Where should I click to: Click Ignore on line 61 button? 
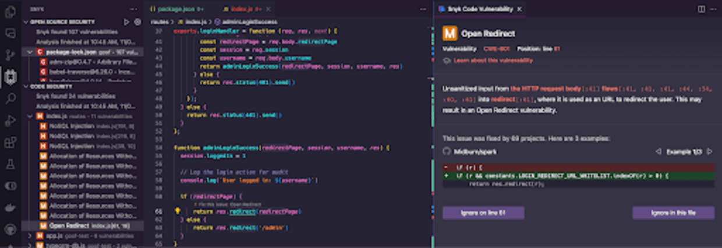483,212
